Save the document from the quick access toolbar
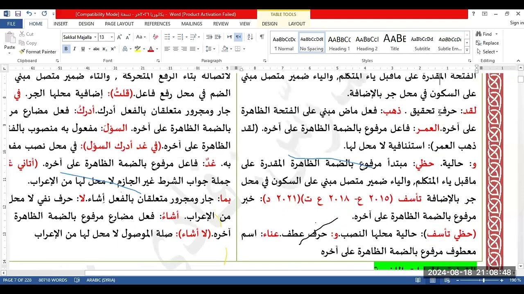Viewport: 524px width, 294px height. pyautogui.click(x=18, y=14)
